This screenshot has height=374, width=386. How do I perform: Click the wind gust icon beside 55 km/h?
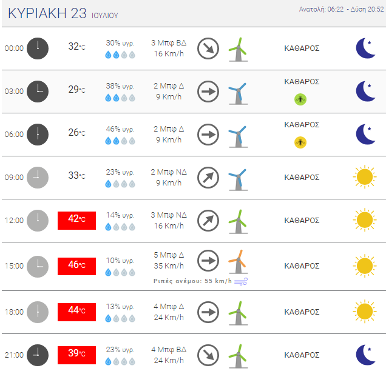[241, 281]
